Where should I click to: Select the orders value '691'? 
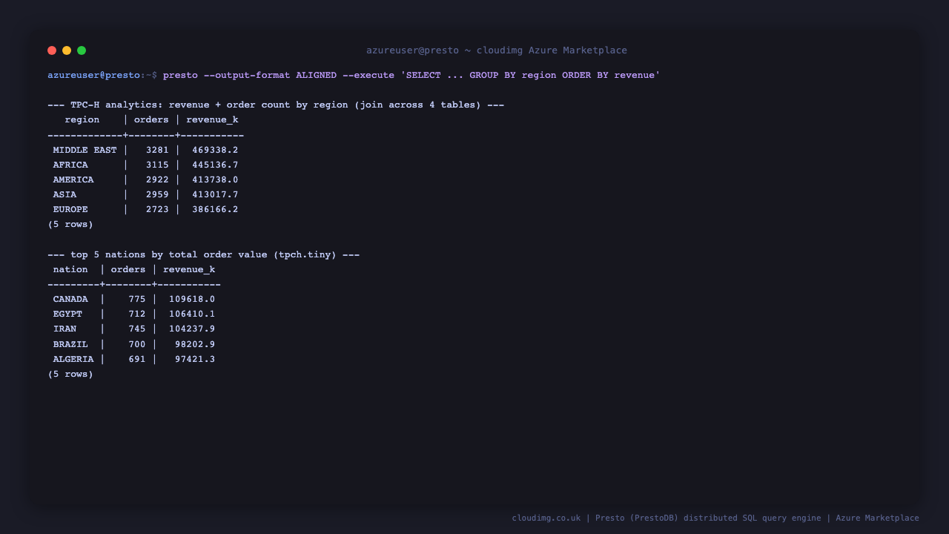point(137,359)
